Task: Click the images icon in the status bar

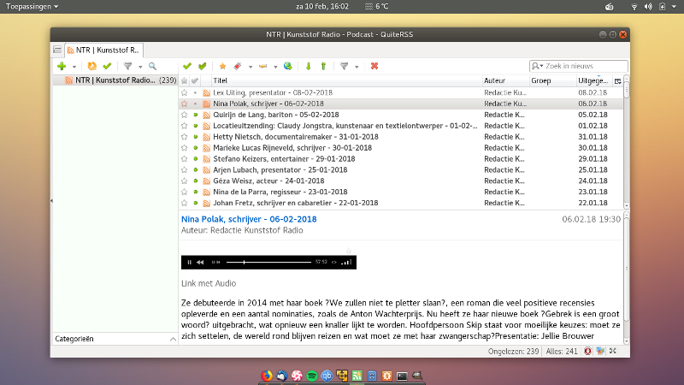Action: click(600, 351)
